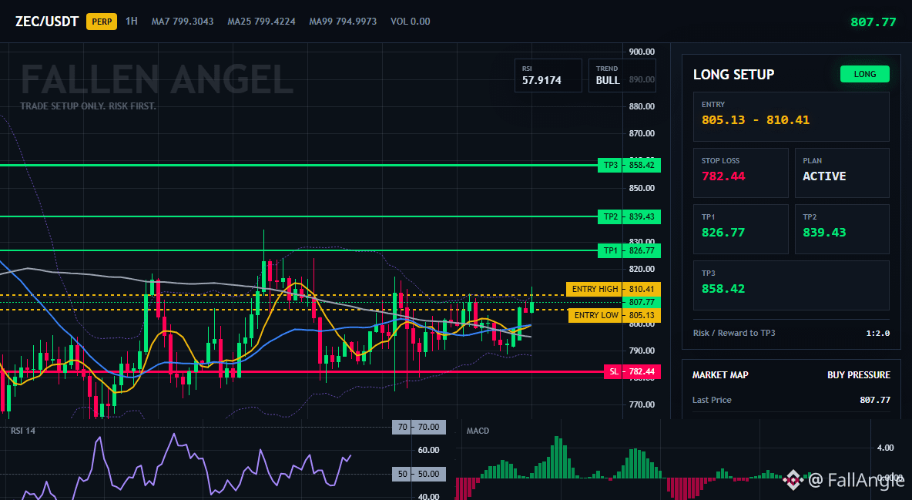
Task: Click the BUY PRESSURE label
Action: tap(859, 375)
